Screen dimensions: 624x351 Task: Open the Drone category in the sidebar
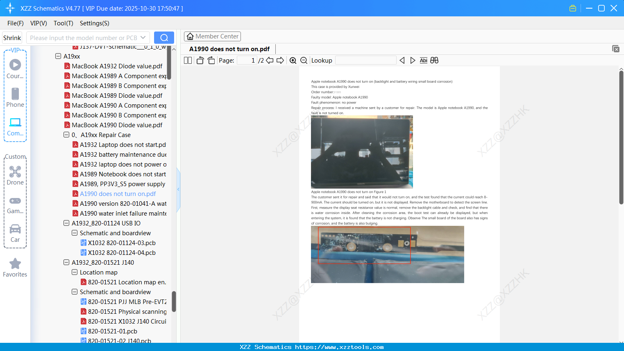pyautogui.click(x=15, y=175)
